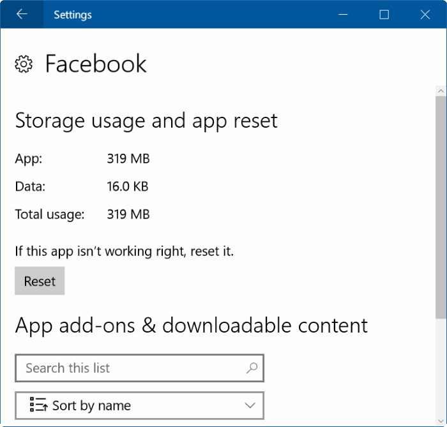
Task: Focus the Search this list field
Action: coord(139,368)
